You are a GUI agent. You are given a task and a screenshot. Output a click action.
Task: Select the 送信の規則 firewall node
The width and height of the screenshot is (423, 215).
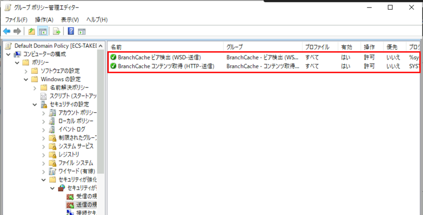[x=86, y=205]
